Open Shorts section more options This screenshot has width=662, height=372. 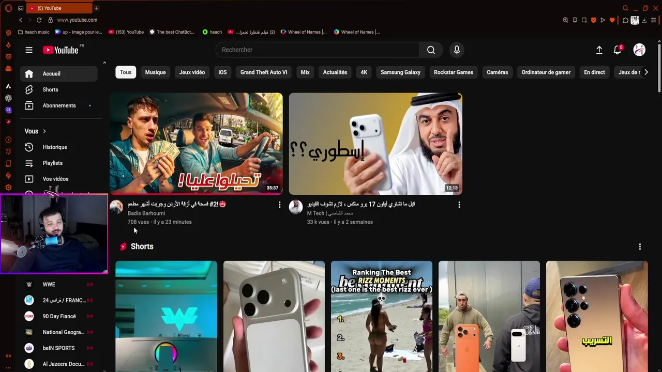(x=640, y=247)
